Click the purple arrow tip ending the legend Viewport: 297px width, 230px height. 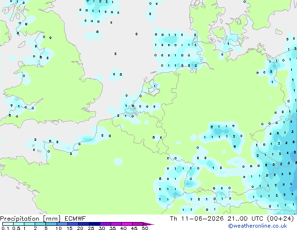(x=148, y=224)
